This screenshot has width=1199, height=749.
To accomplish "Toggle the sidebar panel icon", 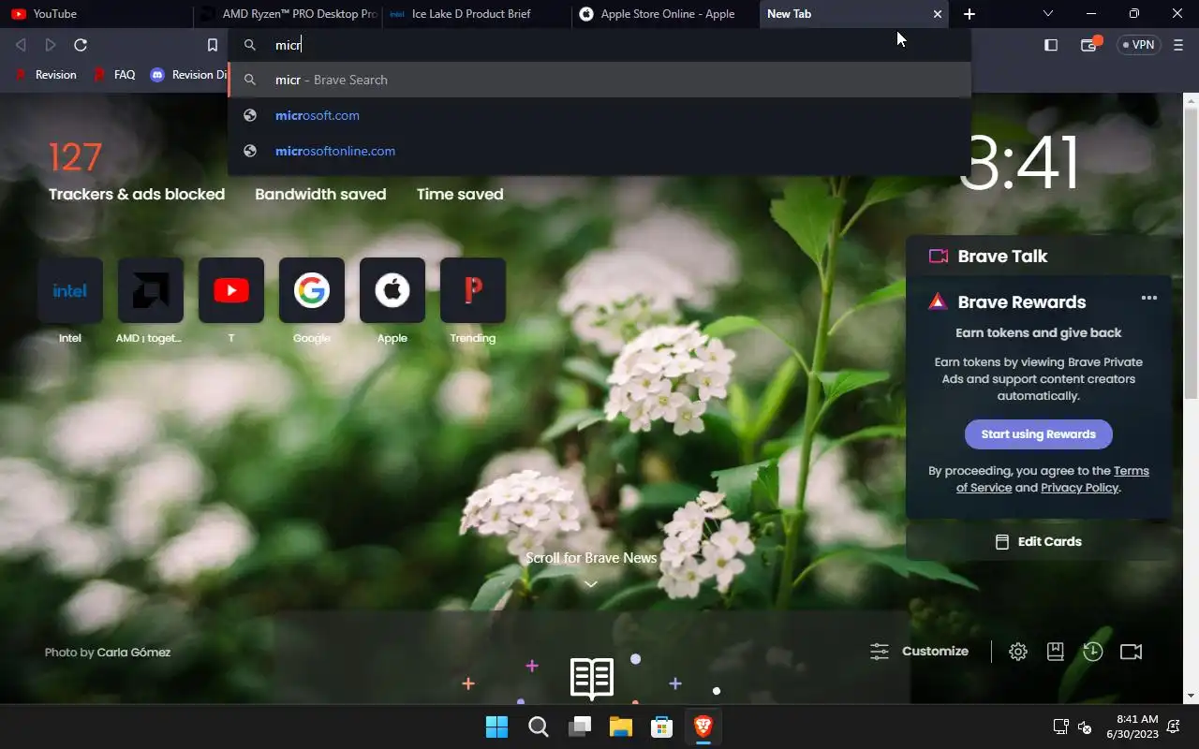I will click(x=1051, y=45).
